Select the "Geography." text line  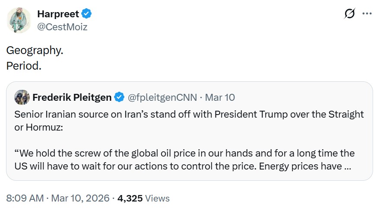(35, 50)
